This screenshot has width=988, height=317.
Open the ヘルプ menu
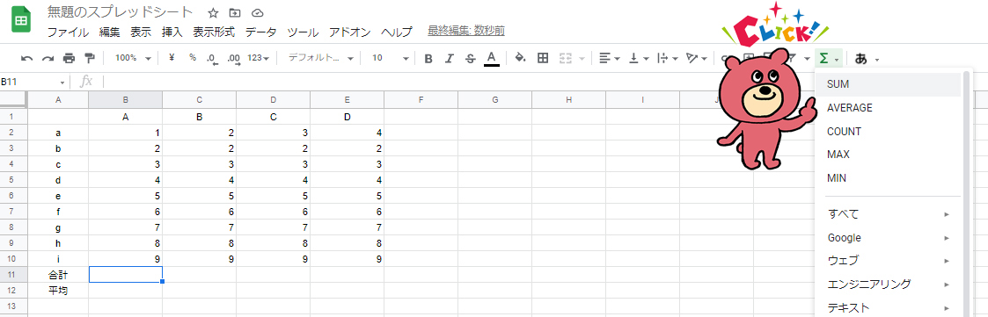397,32
